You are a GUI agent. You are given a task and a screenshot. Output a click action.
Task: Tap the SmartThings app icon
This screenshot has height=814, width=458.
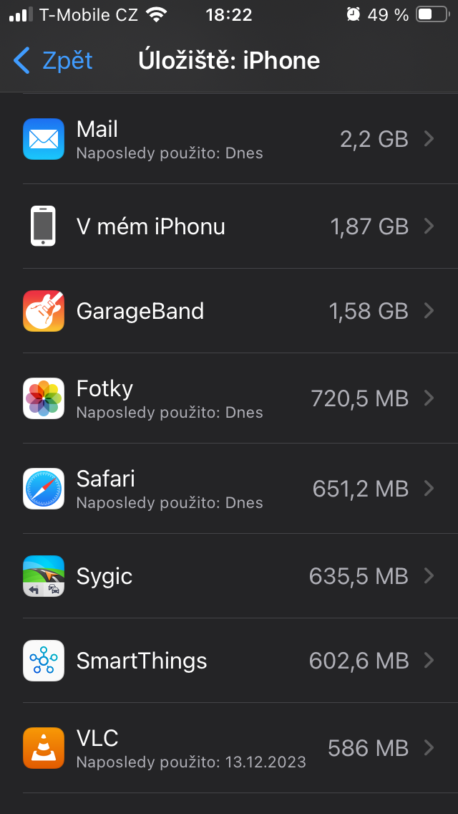click(x=44, y=661)
